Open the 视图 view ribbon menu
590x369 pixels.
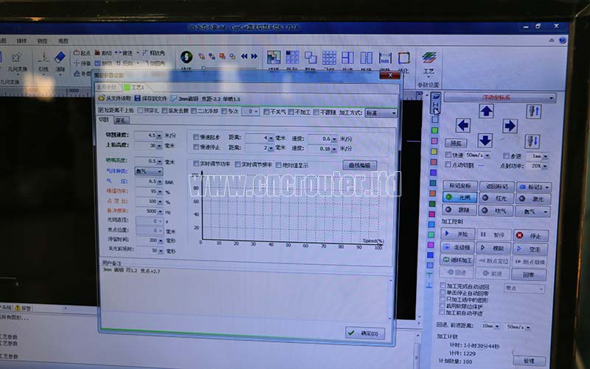click(x=63, y=41)
